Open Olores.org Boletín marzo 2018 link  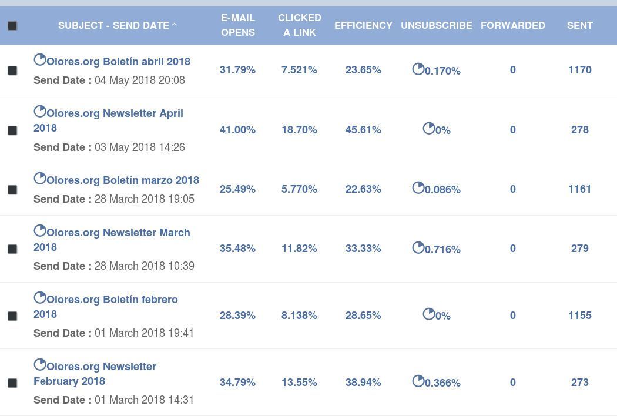123,180
